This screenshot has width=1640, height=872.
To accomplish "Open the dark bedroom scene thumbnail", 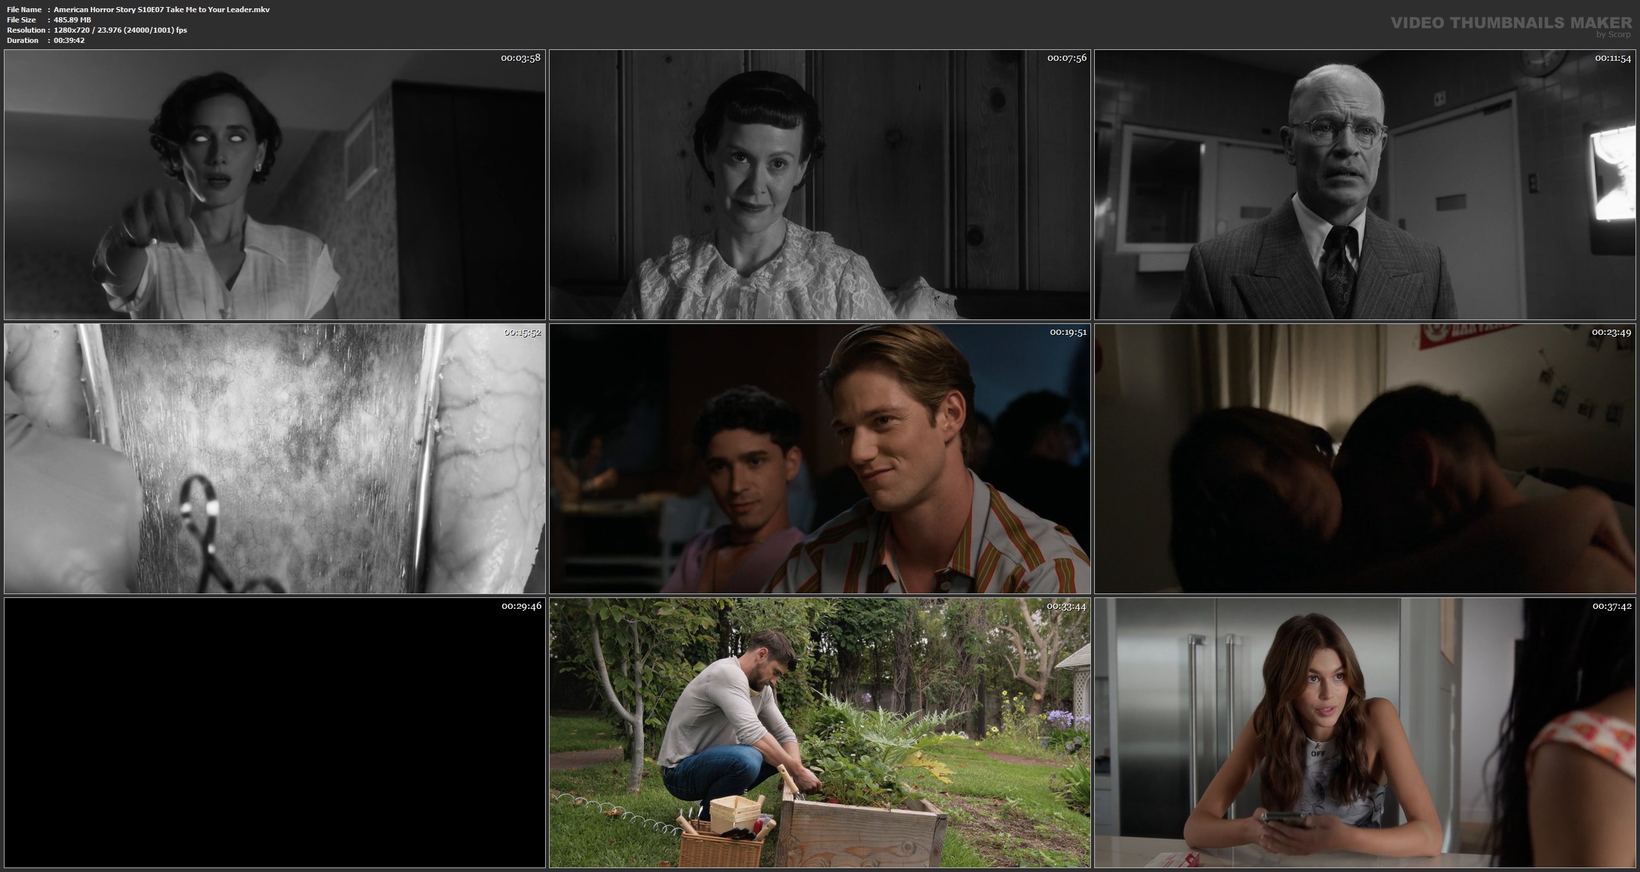I will 1365,458.
